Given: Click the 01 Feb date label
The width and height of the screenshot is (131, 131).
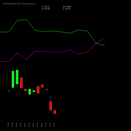Looking at the screenshot, I should [17, 125].
